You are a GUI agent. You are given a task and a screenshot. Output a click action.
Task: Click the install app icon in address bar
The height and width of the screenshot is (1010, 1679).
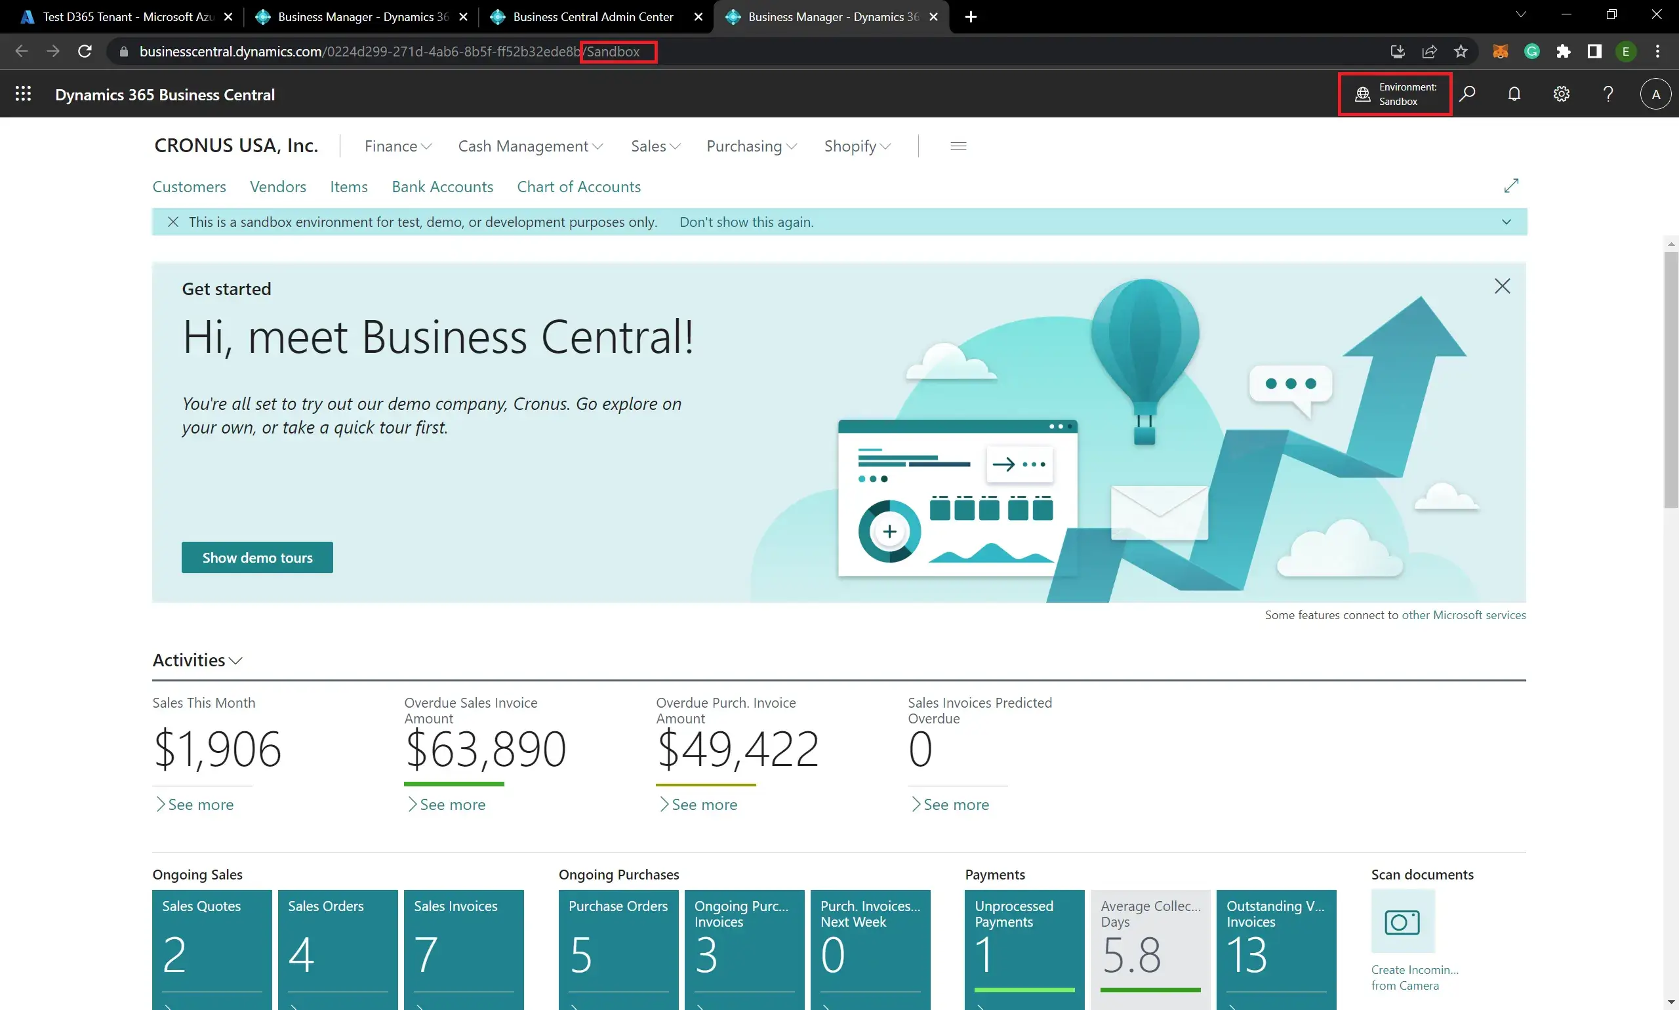click(1397, 51)
